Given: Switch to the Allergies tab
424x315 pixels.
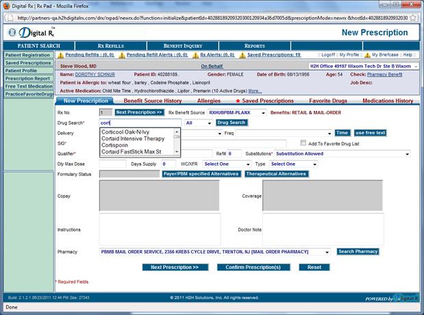Looking at the screenshot, I should (209, 101).
